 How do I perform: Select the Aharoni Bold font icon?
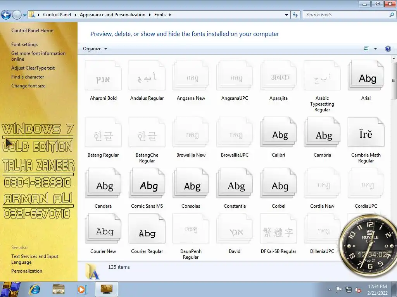pos(103,75)
